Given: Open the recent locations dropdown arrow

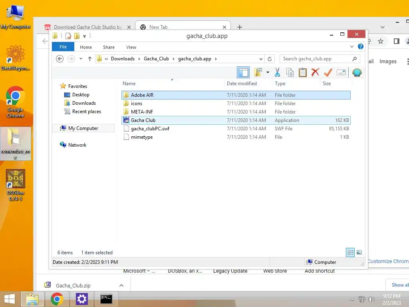Looking at the screenshot, I should click(81, 59).
